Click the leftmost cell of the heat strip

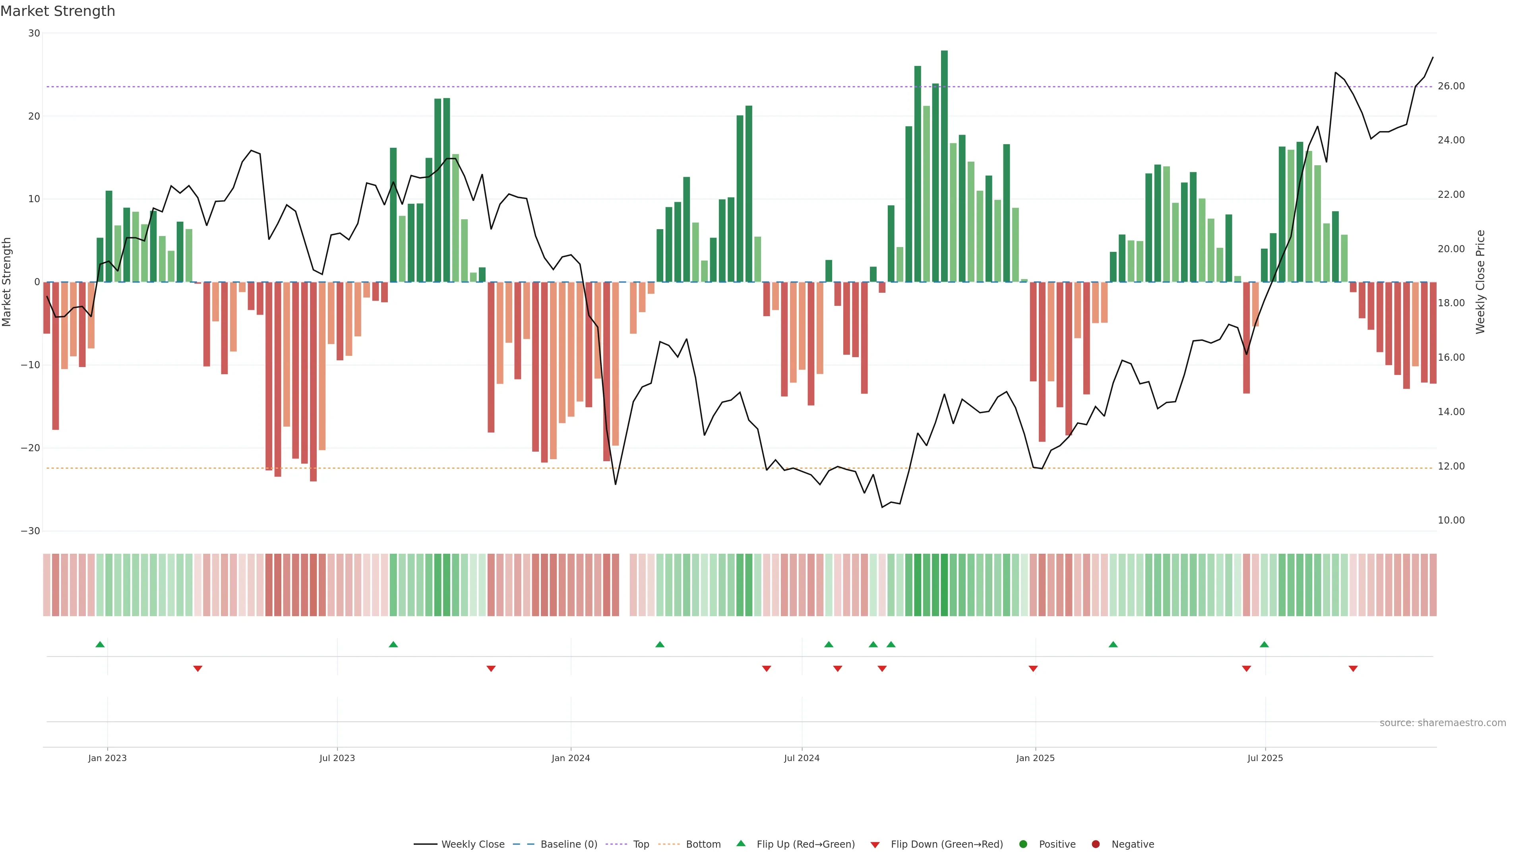click(x=47, y=585)
